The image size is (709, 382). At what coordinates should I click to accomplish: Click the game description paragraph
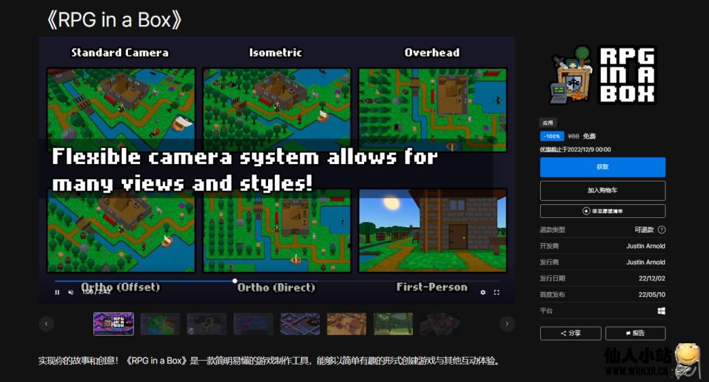click(x=269, y=361)
